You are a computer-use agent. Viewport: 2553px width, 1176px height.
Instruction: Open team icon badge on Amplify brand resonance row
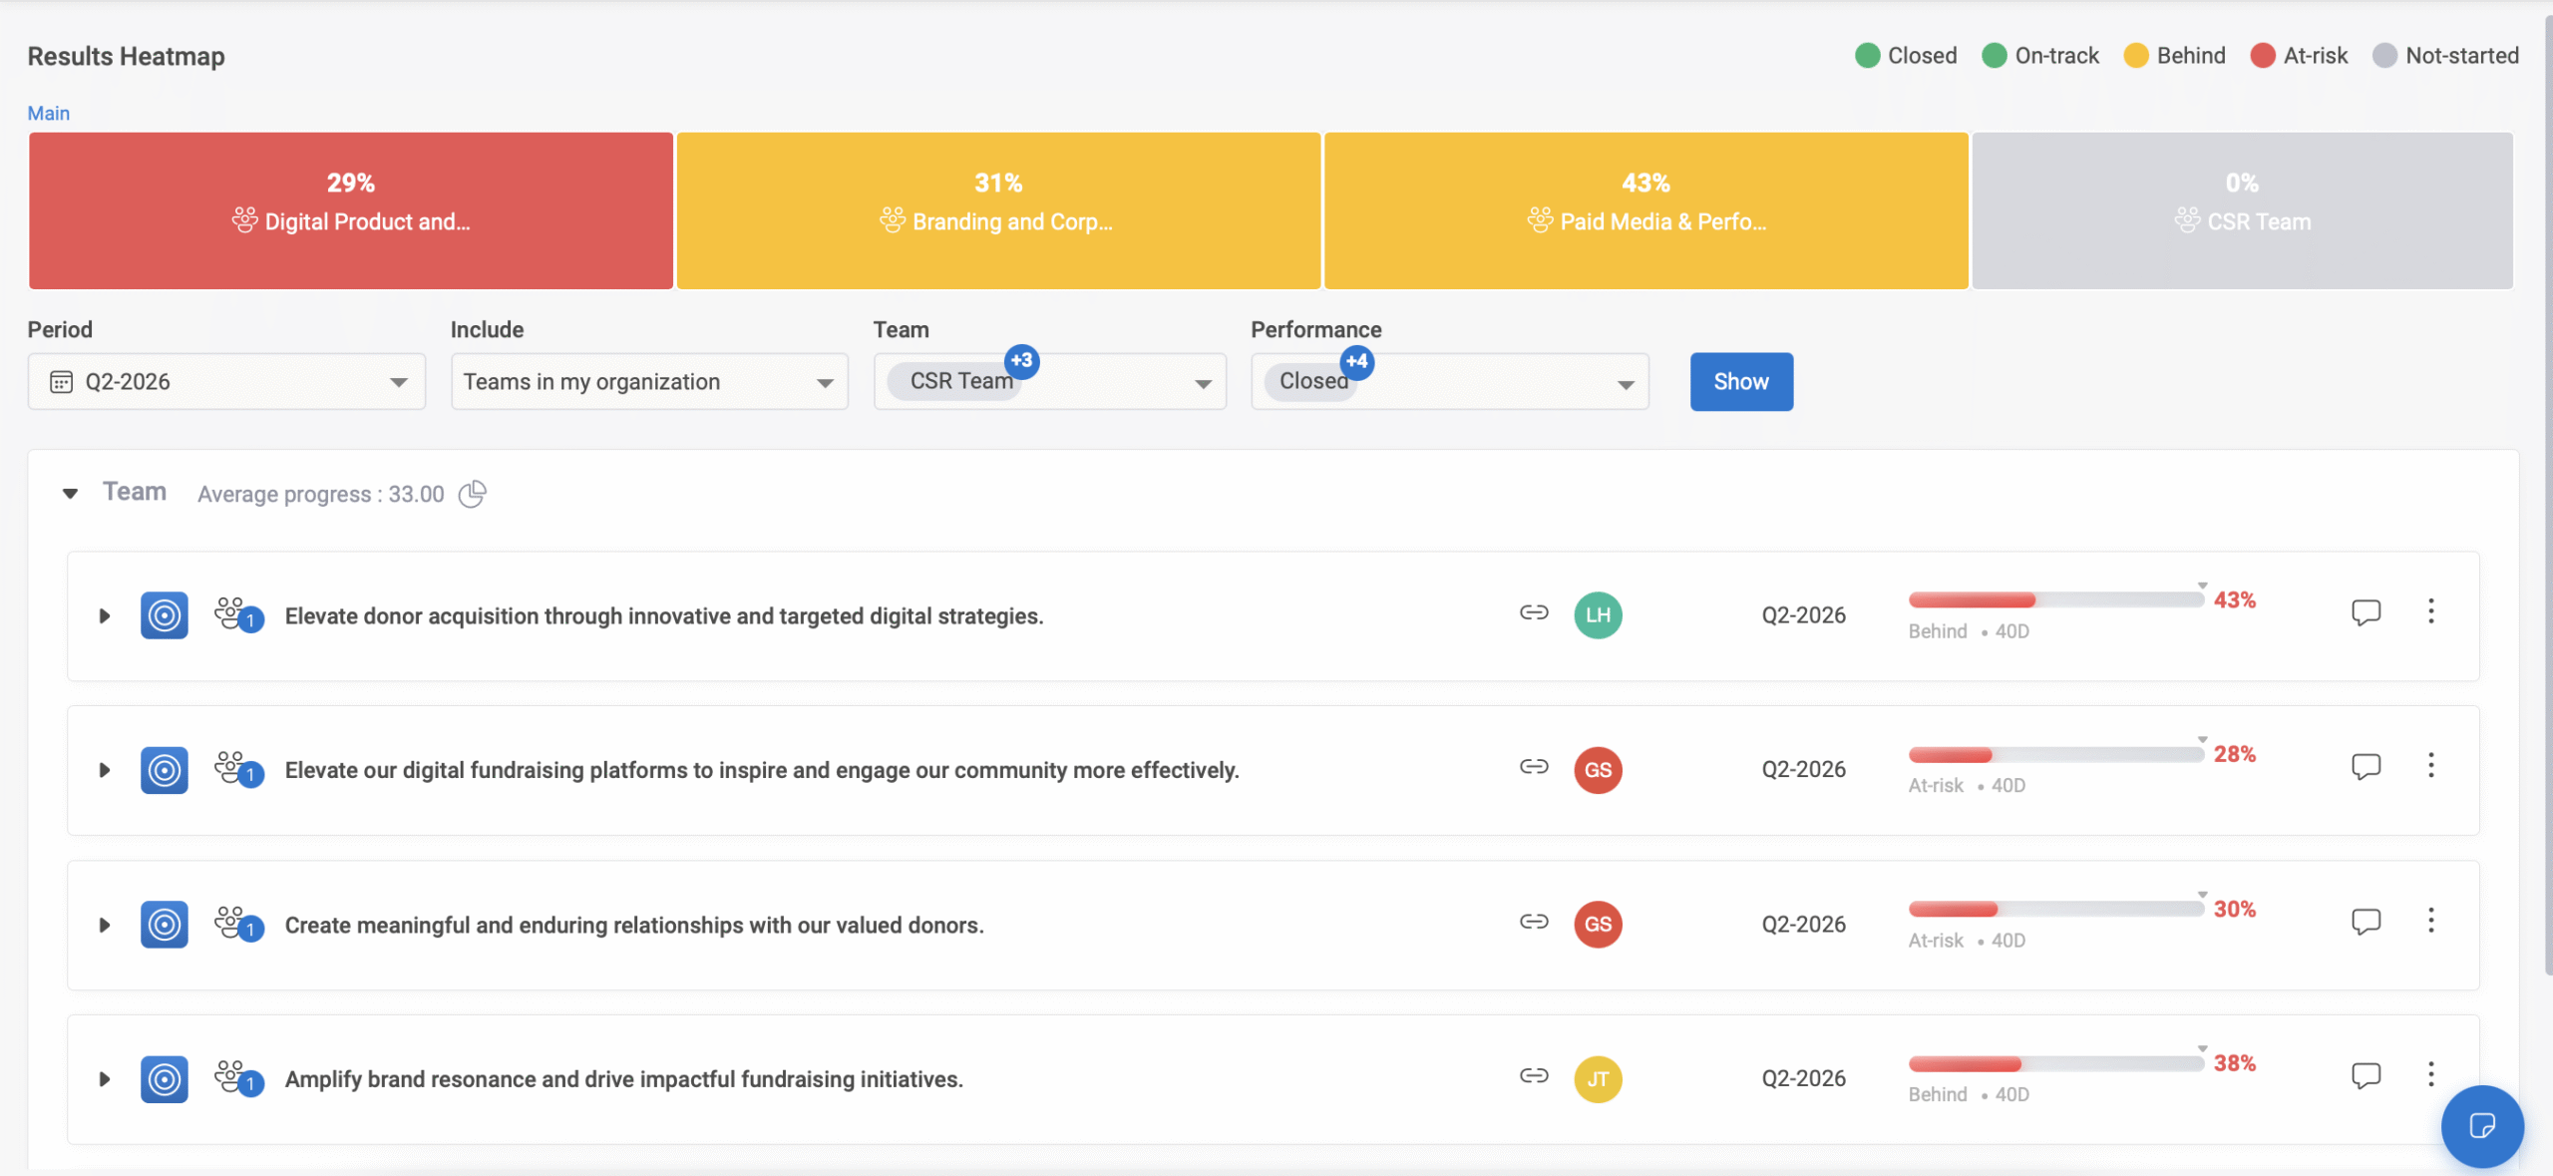pos(238,1078)
